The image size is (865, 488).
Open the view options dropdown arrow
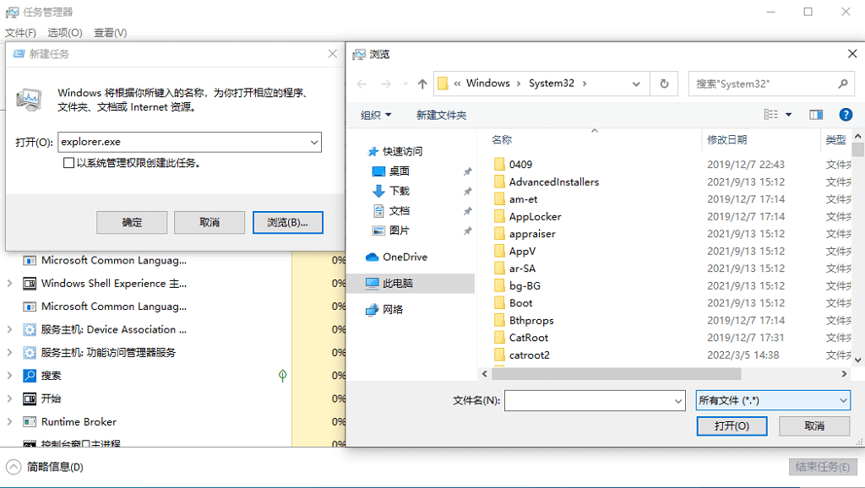pyautogui.click(x=788, y=115)
